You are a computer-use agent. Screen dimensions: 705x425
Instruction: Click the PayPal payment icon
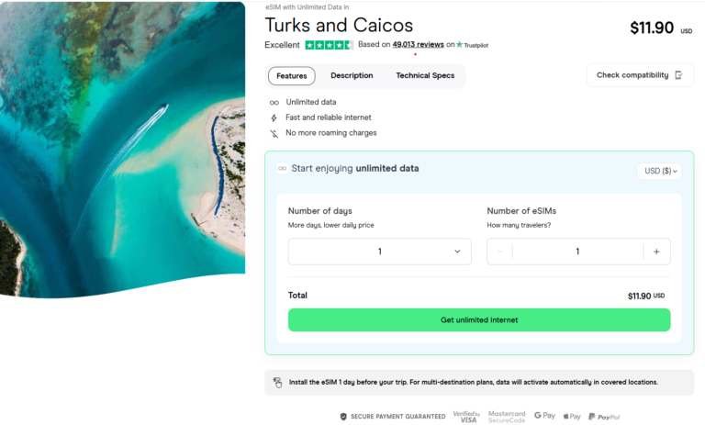tap(604, 416)
